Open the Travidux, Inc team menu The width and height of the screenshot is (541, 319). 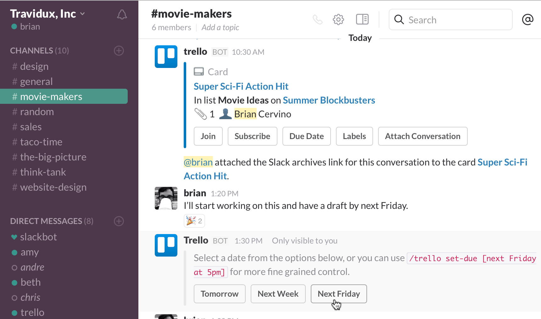click(x=47, y=14)
